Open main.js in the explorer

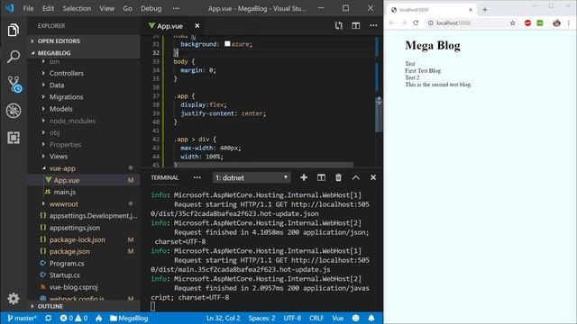tap(64, 192)
